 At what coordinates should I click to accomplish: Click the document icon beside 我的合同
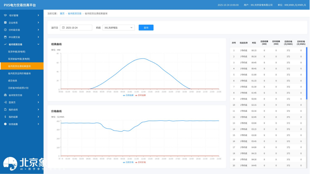tap(5, 110)
